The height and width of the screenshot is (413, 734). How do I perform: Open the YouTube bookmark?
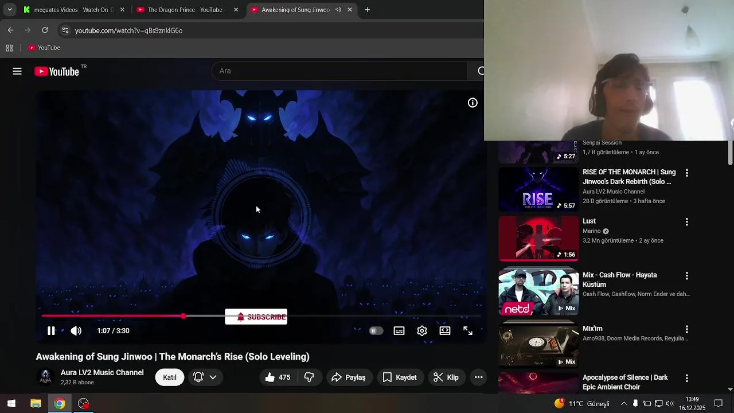pos(44,48)
